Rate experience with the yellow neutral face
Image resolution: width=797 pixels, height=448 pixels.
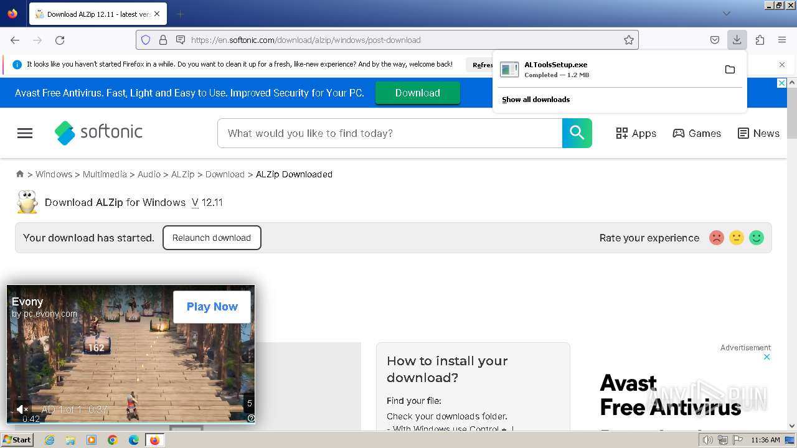click(x=737, y=238)
